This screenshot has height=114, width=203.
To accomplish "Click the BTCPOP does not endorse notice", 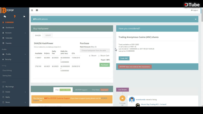I will 135,67.
